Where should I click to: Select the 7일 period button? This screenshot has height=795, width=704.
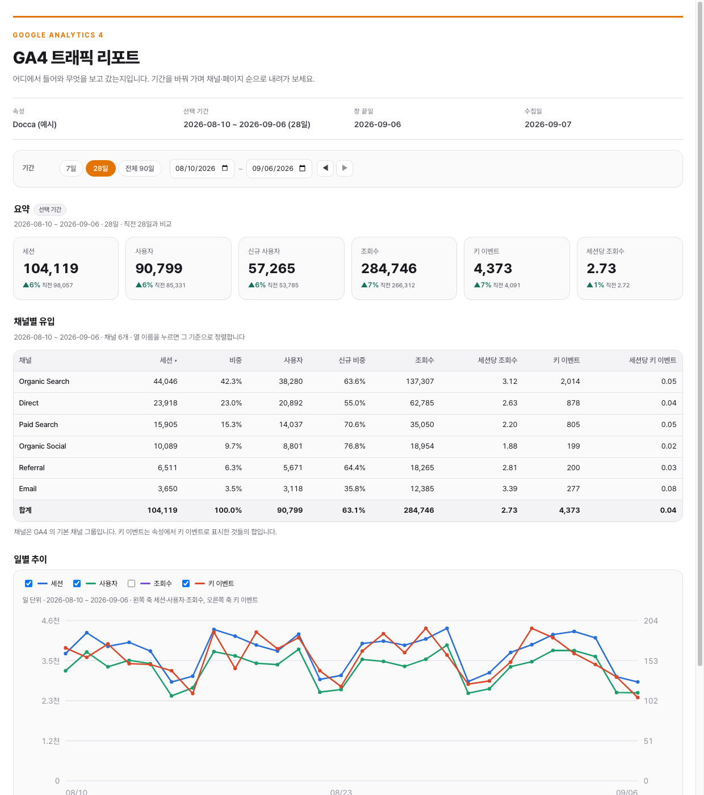71,168
